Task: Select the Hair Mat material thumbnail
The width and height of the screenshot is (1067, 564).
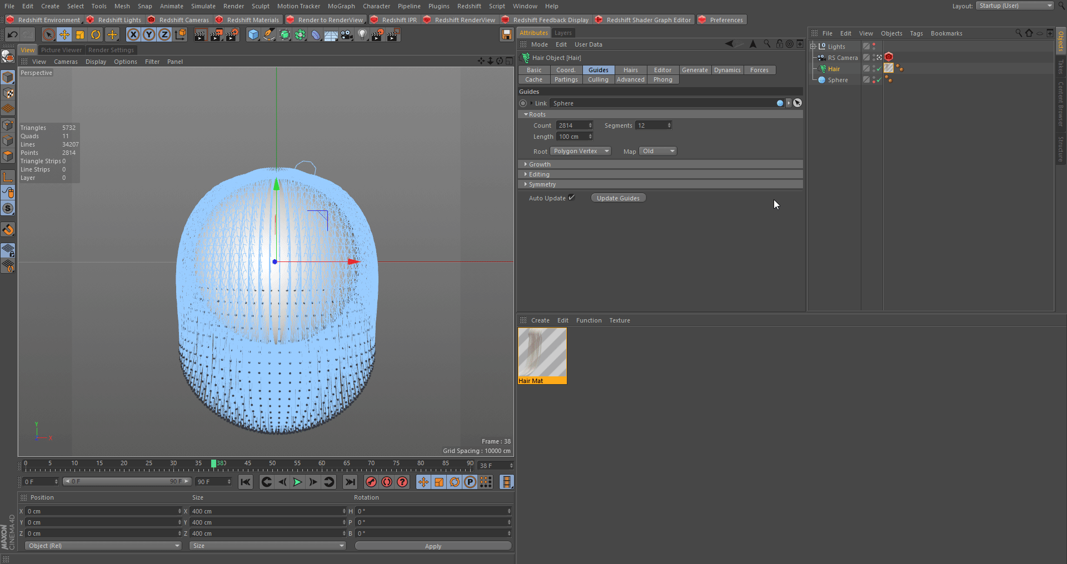Action: tap(542, 353)
